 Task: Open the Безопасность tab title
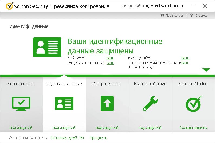21,84
